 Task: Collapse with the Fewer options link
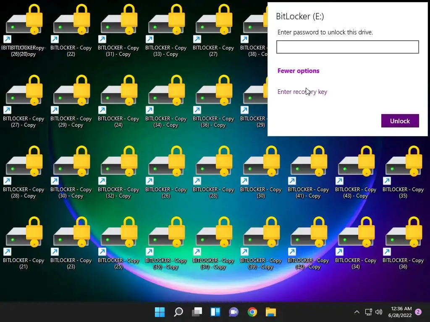pyautogui.click(x=299, y=70)
